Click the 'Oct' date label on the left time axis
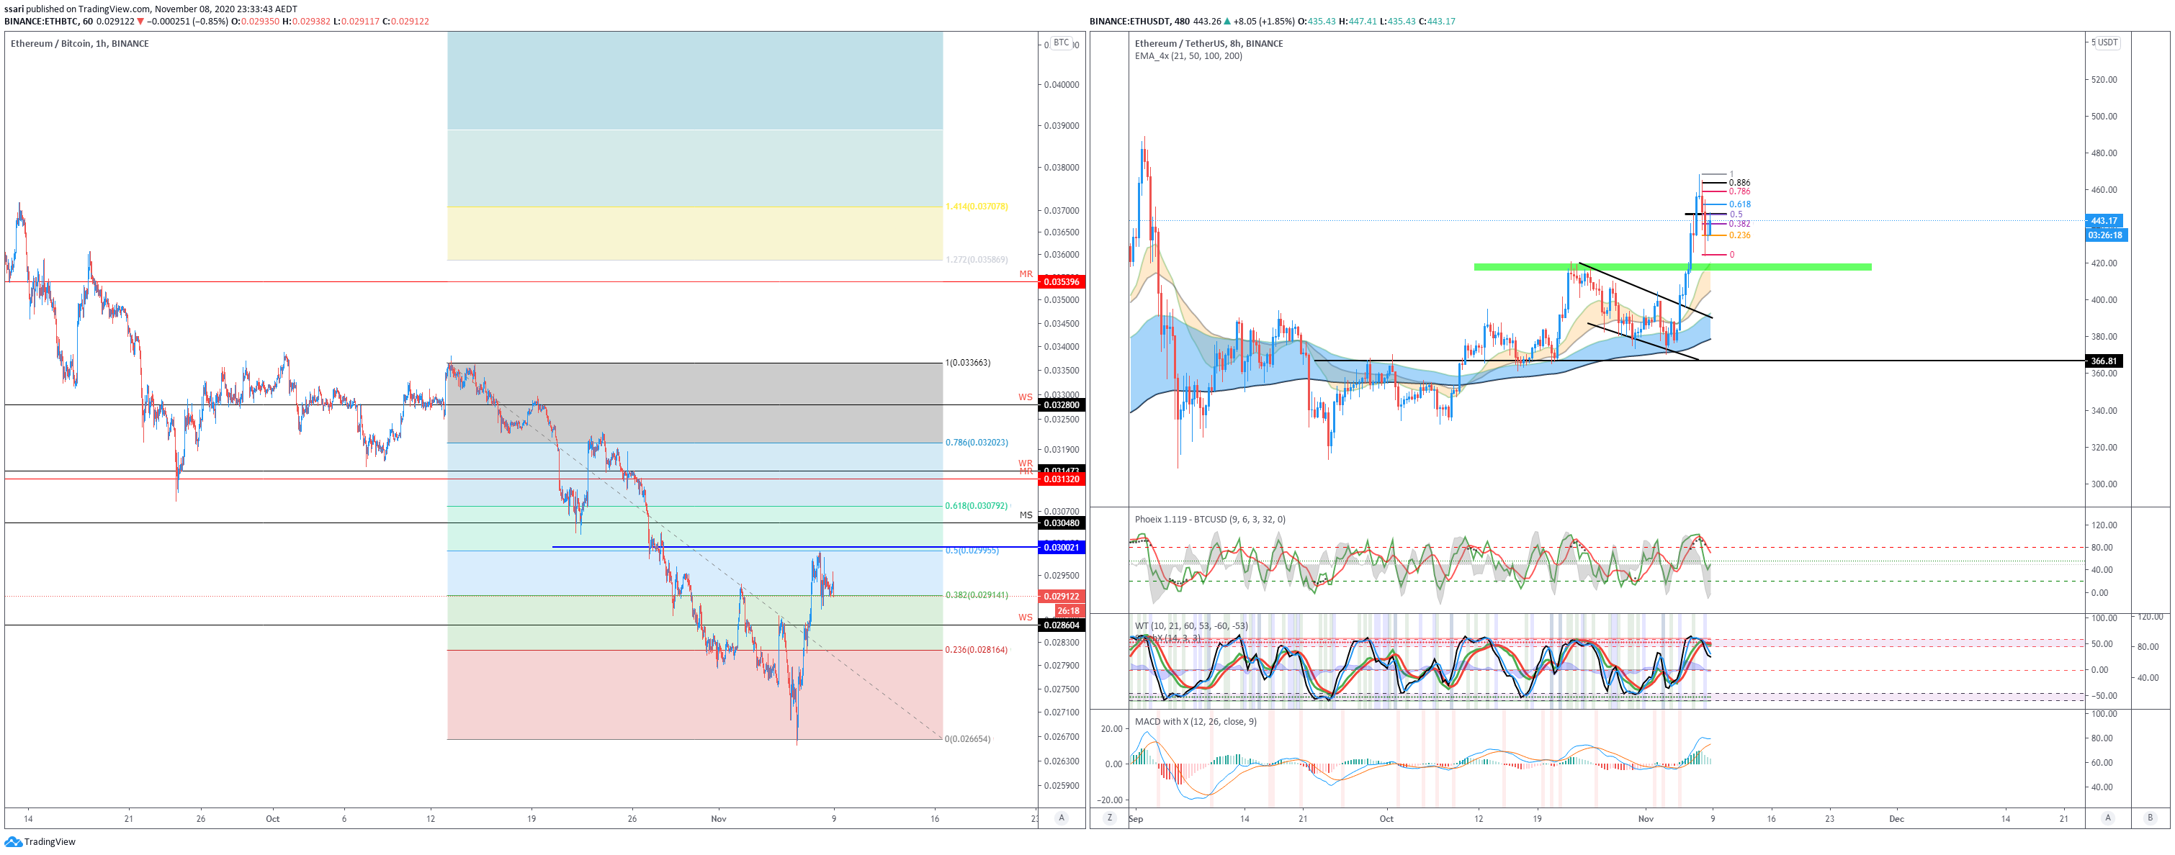2175x855 pixels. tap(273, 819)
